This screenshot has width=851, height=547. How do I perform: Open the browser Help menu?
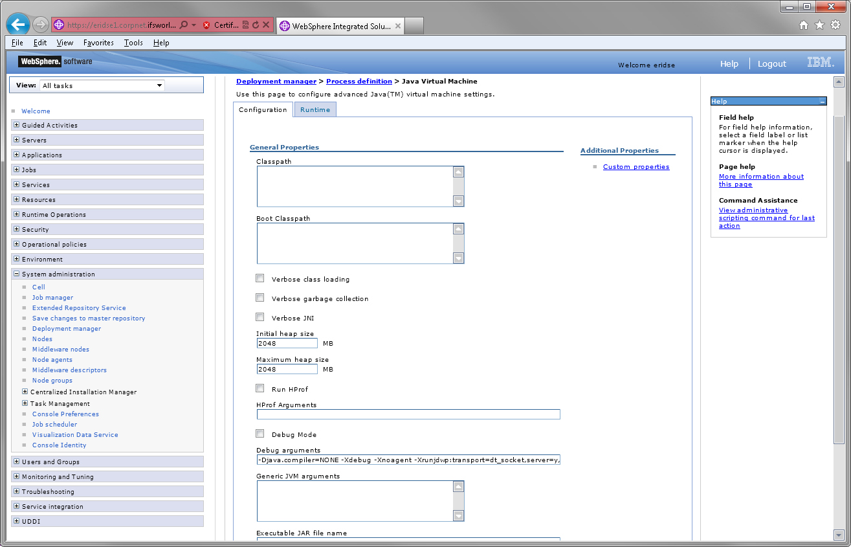161,43
